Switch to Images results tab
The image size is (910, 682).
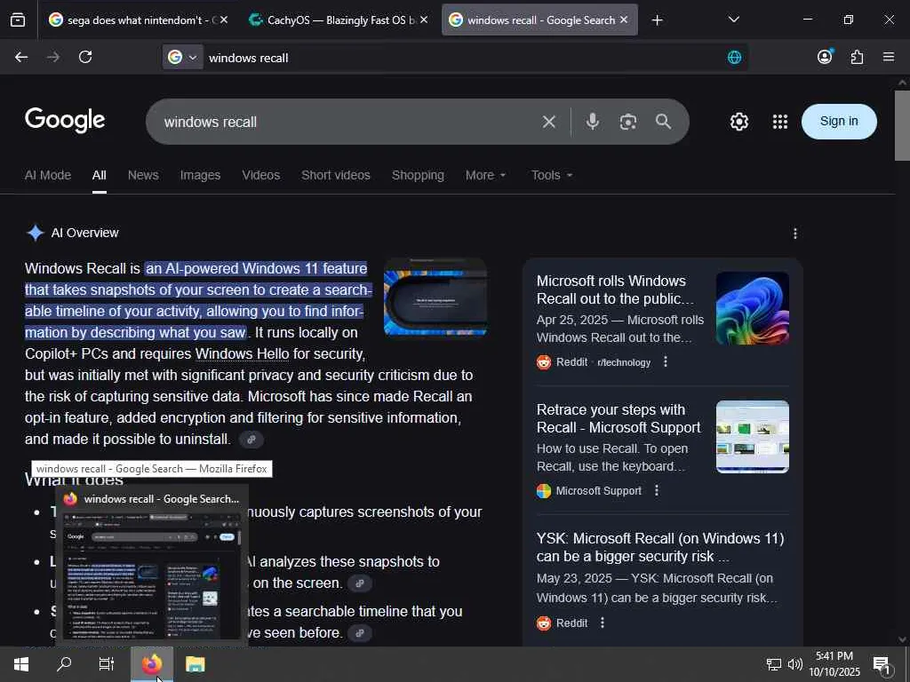click(200, 175)
